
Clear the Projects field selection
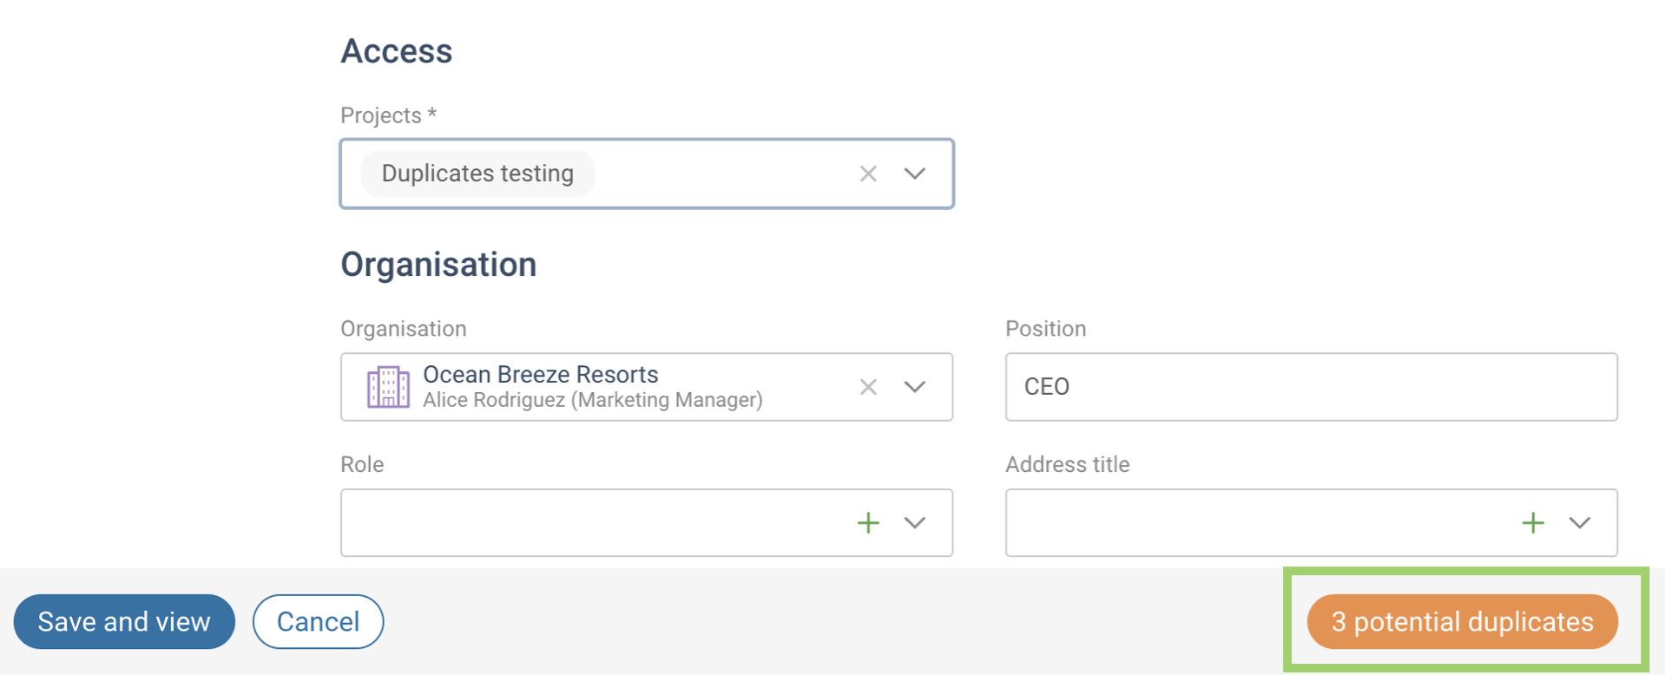click(x=867, y=174)
